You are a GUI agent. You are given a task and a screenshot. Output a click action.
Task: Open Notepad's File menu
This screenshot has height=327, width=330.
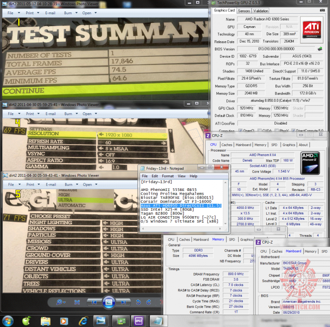point(144,176)
